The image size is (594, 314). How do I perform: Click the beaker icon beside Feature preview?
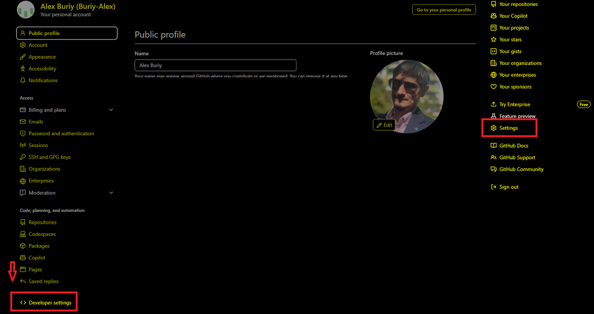pyautogui.click(x=494, y=116)
